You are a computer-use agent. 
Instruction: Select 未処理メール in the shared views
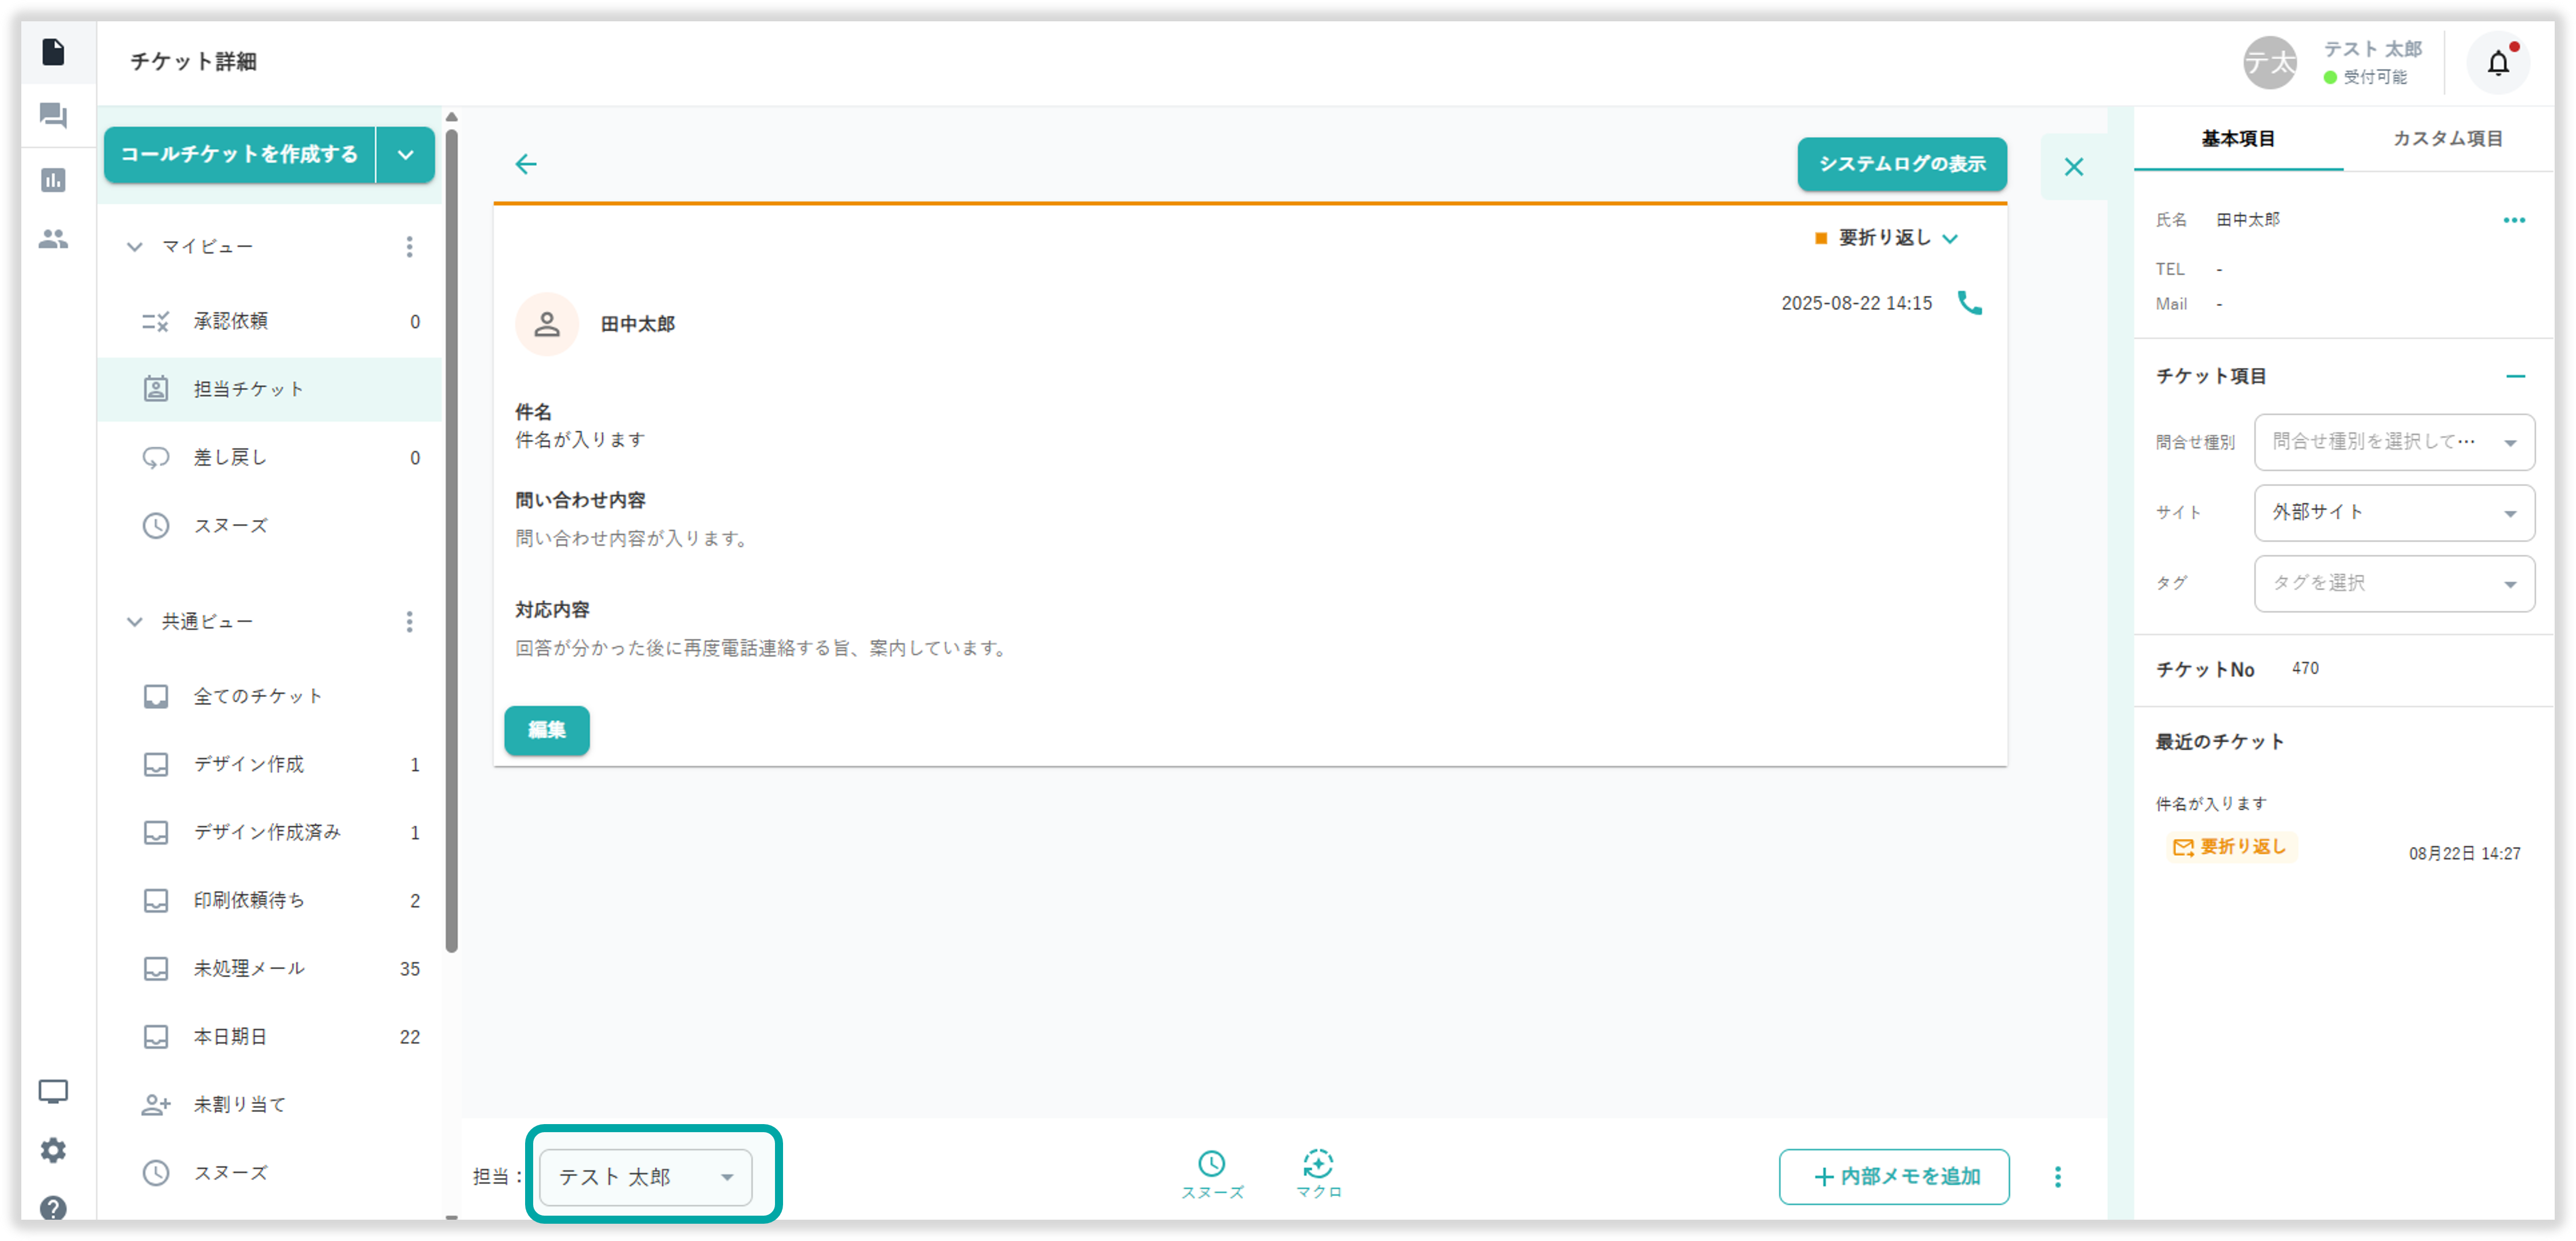[249, 968]
